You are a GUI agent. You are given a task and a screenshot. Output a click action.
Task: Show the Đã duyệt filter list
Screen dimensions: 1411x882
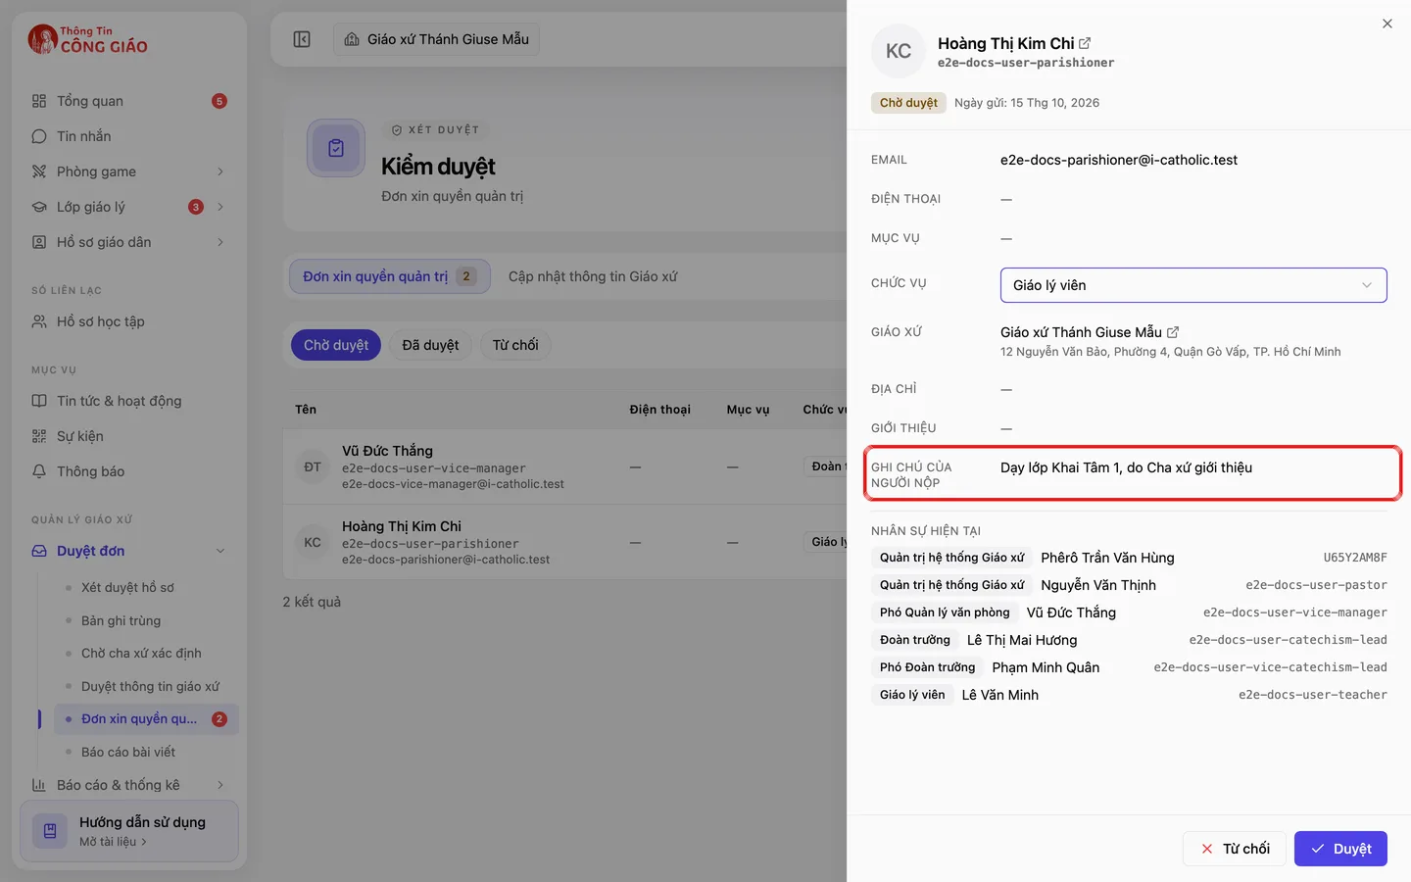click(430, 345)
